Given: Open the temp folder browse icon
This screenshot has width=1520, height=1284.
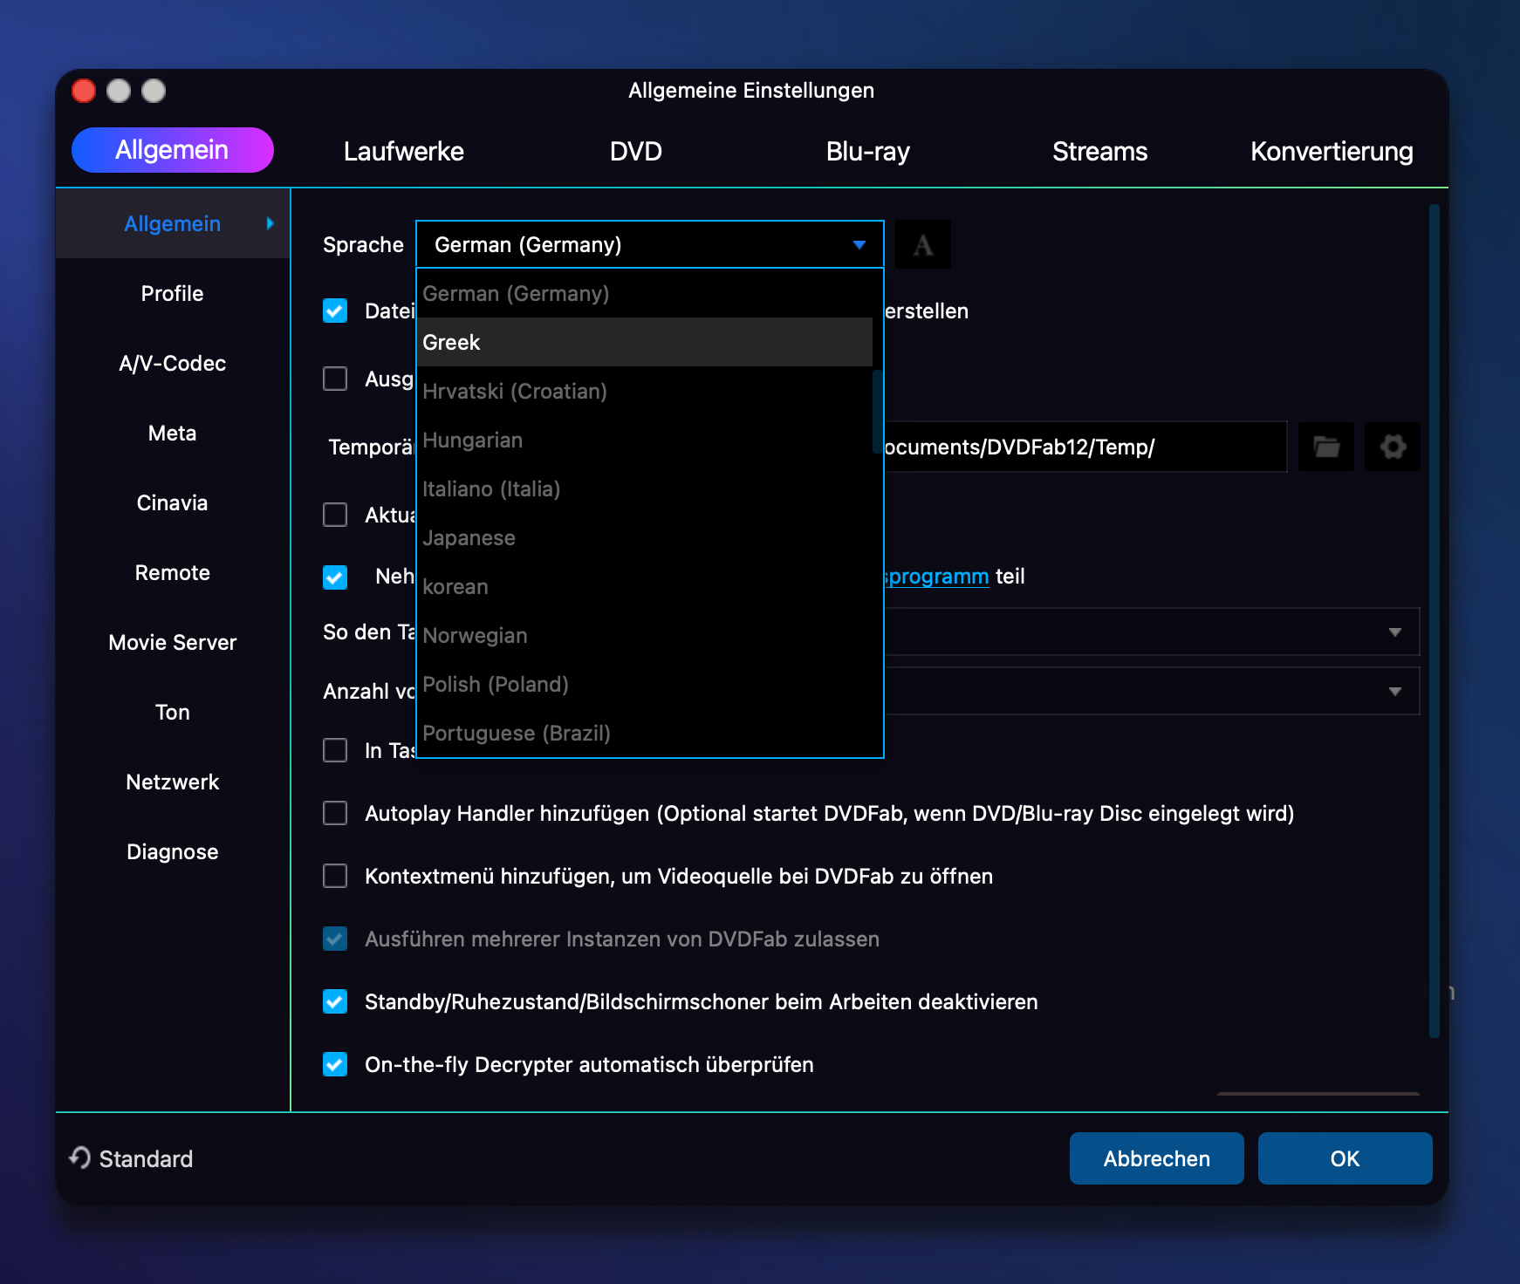Looking at the screenshot, I should pos(1326,447).
